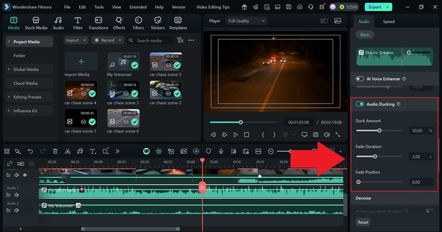
Task: Click the record voiceover microphone icon
Action: [221, 151]
